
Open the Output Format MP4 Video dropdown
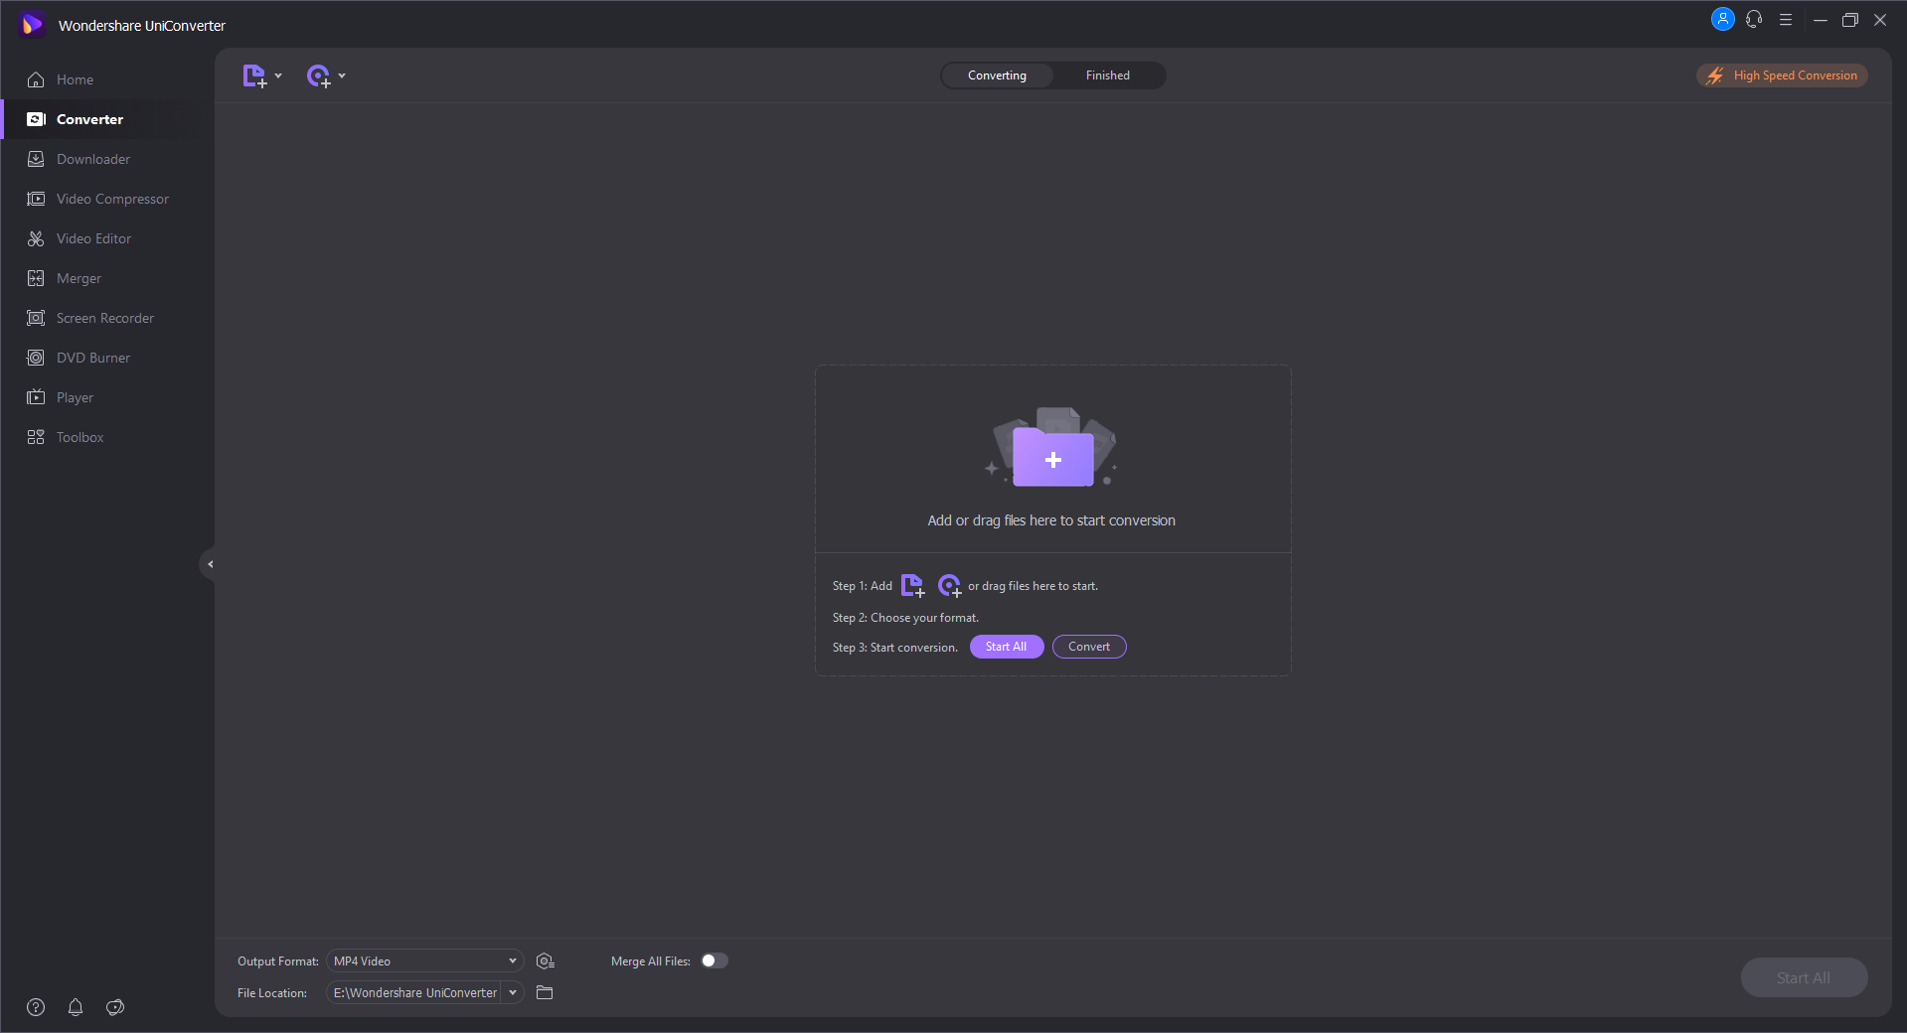(x=425, y=961)
